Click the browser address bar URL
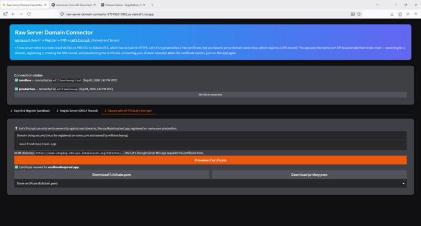 110,14
